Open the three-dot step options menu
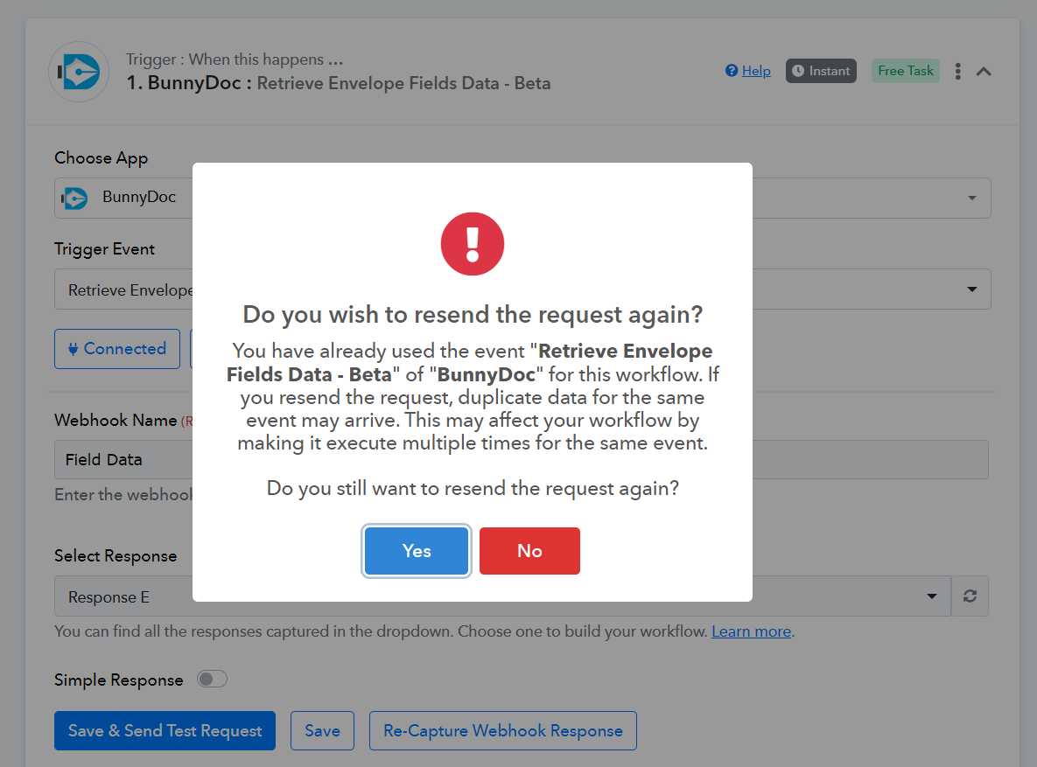Screen dimensions: 1037x767 pos(957,72)
